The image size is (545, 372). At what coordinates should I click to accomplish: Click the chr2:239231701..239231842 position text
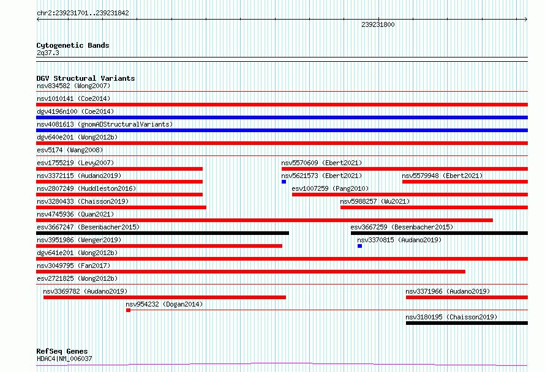(x=83, y=13)
